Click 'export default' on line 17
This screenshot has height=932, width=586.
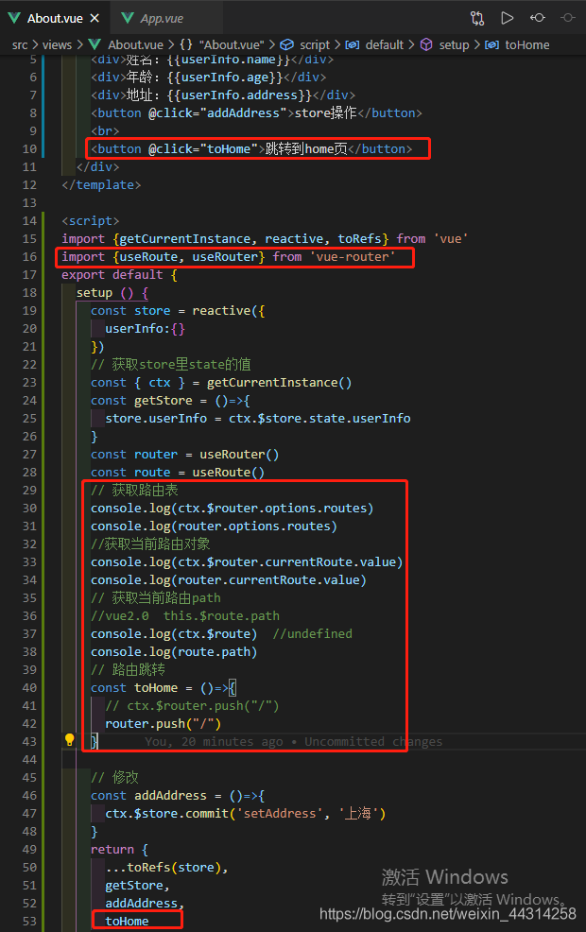pos(112,275)
